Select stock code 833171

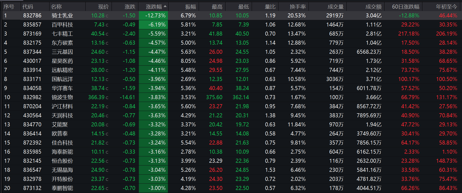pyautogui.click(x=32, y=79)
